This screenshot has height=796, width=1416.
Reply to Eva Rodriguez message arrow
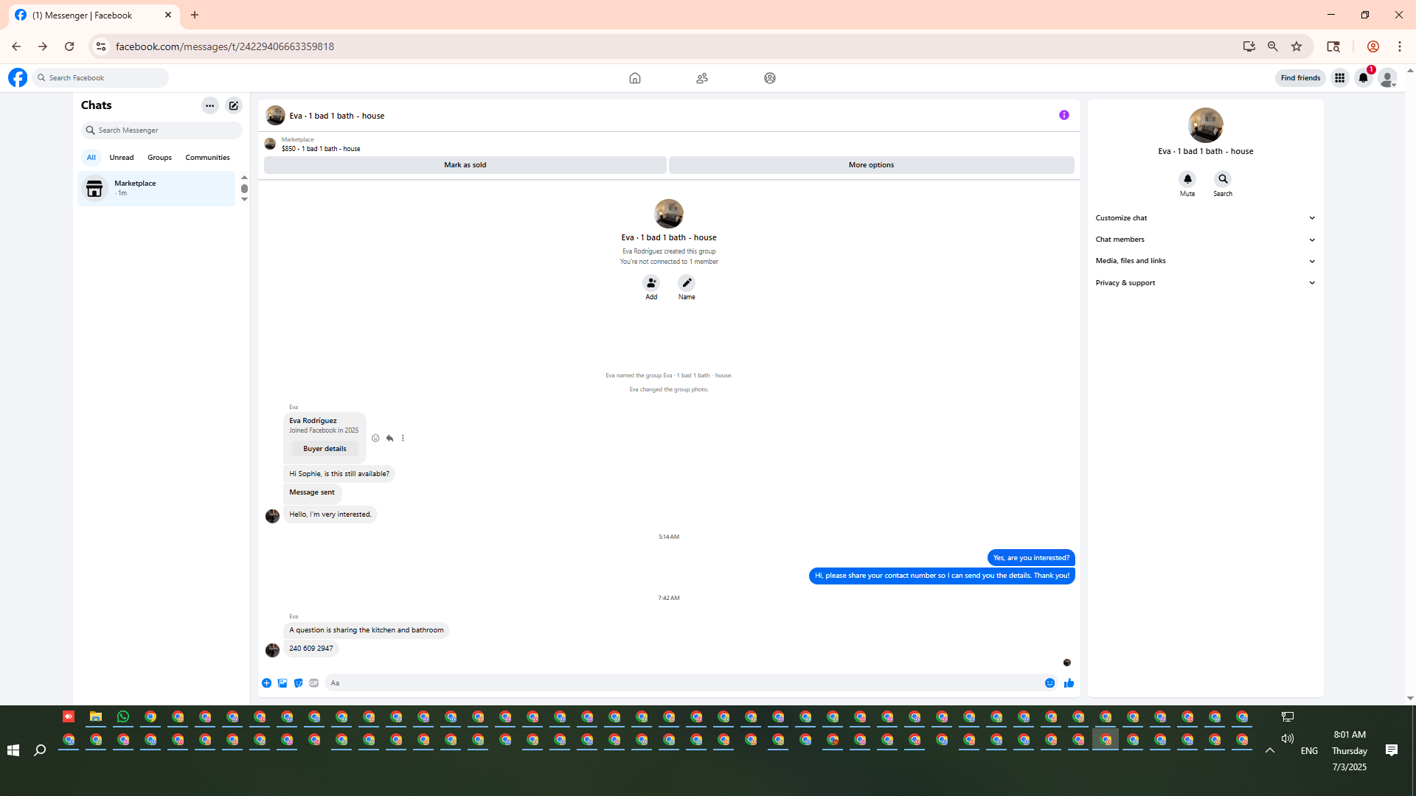[389, 438]
